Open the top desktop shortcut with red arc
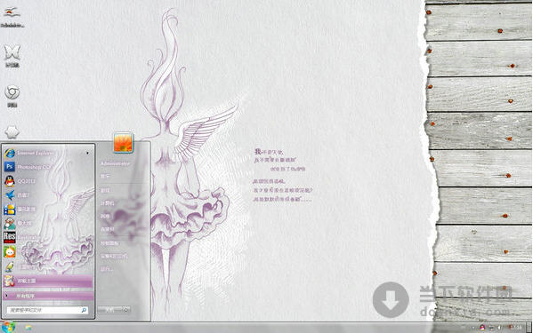Screen dimensions: 533x333 tap(12, 16)
